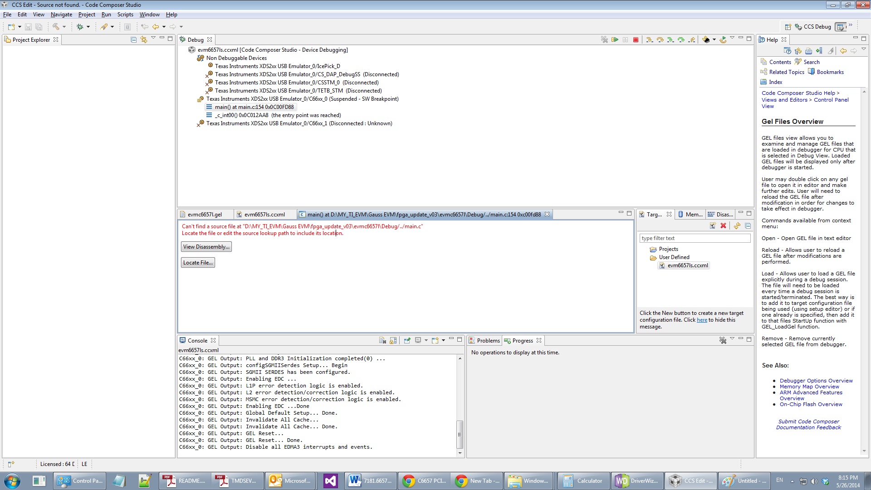Print the Help page using printer icon
Screen dimensions: 871x490
(x=808, y=51)
